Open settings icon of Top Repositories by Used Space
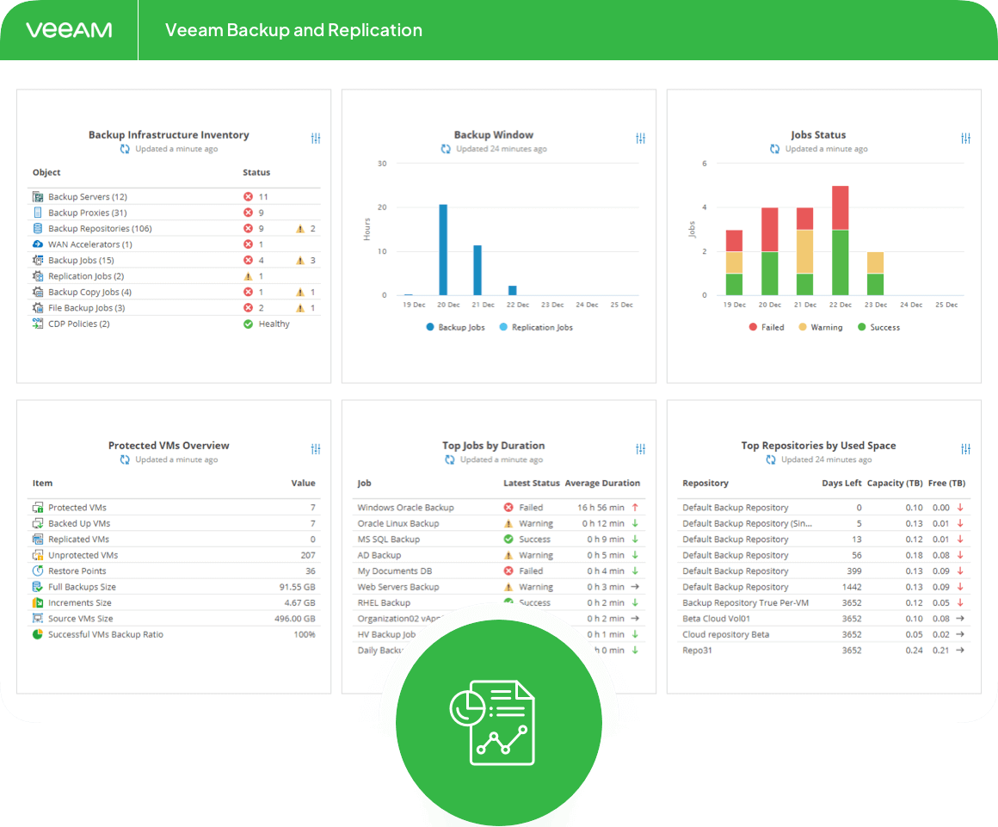This screenshot has width=998, height=827. [x=965, y=449]
